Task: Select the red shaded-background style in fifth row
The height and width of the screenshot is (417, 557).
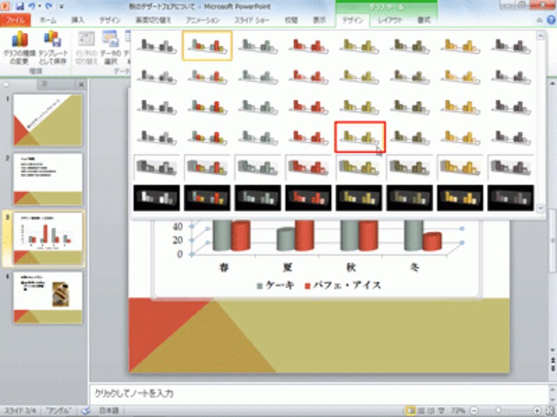Action: [308, 167]
